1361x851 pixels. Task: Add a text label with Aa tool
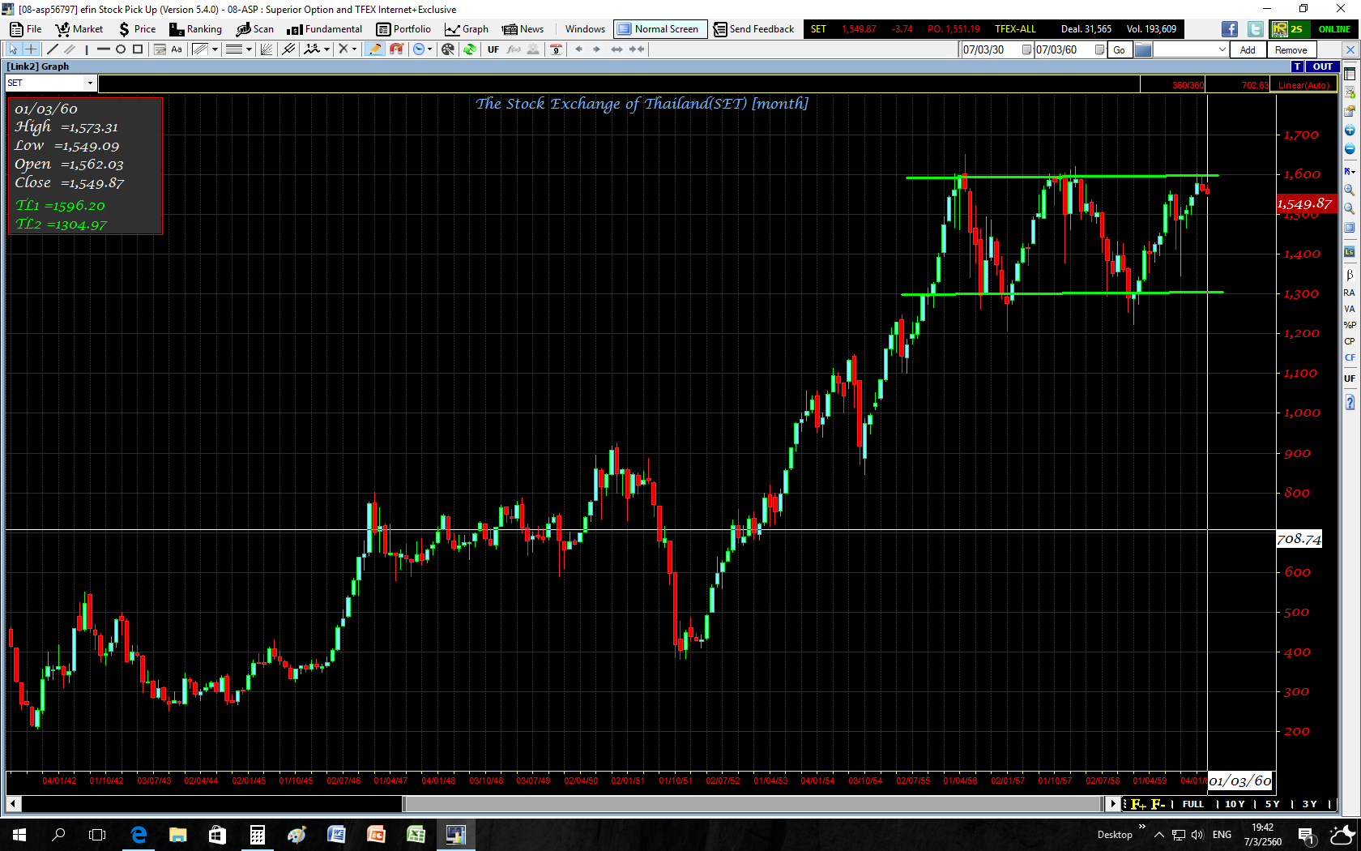(x=177, y=49)
